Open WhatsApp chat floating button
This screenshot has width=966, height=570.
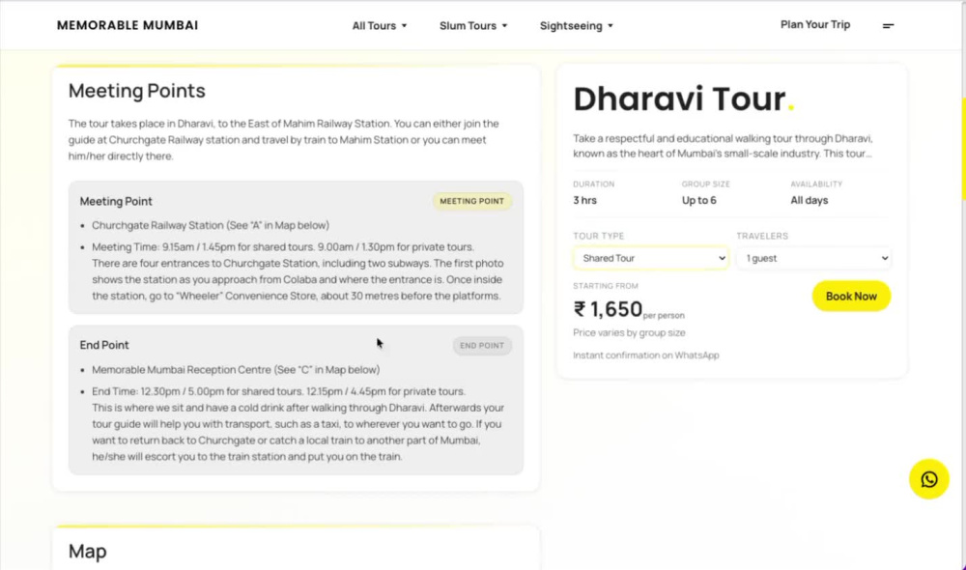point(929,479)
